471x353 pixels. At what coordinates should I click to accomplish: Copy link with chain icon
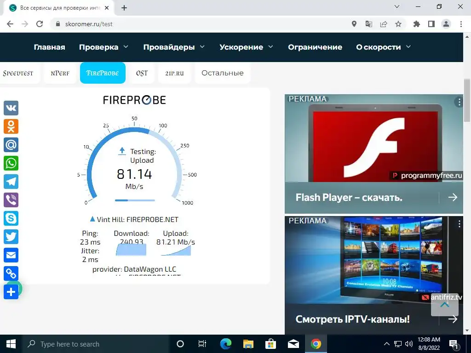(x=11, y=273)
